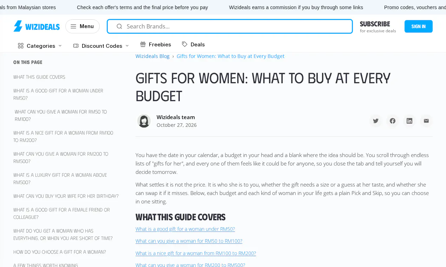Go to Wizideals Blog breadcrumb
446x267 pixels.
coord(152,56)
